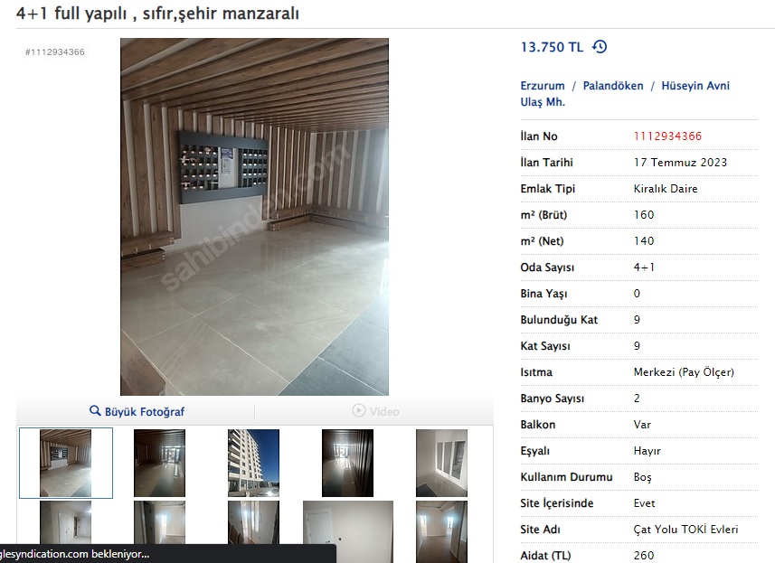Open the Palandöken district link

pos(613,86)
